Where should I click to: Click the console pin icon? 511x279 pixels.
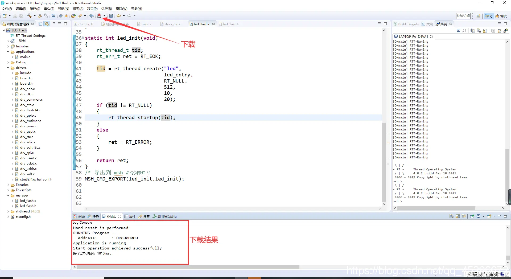click(x=472, y=216)
